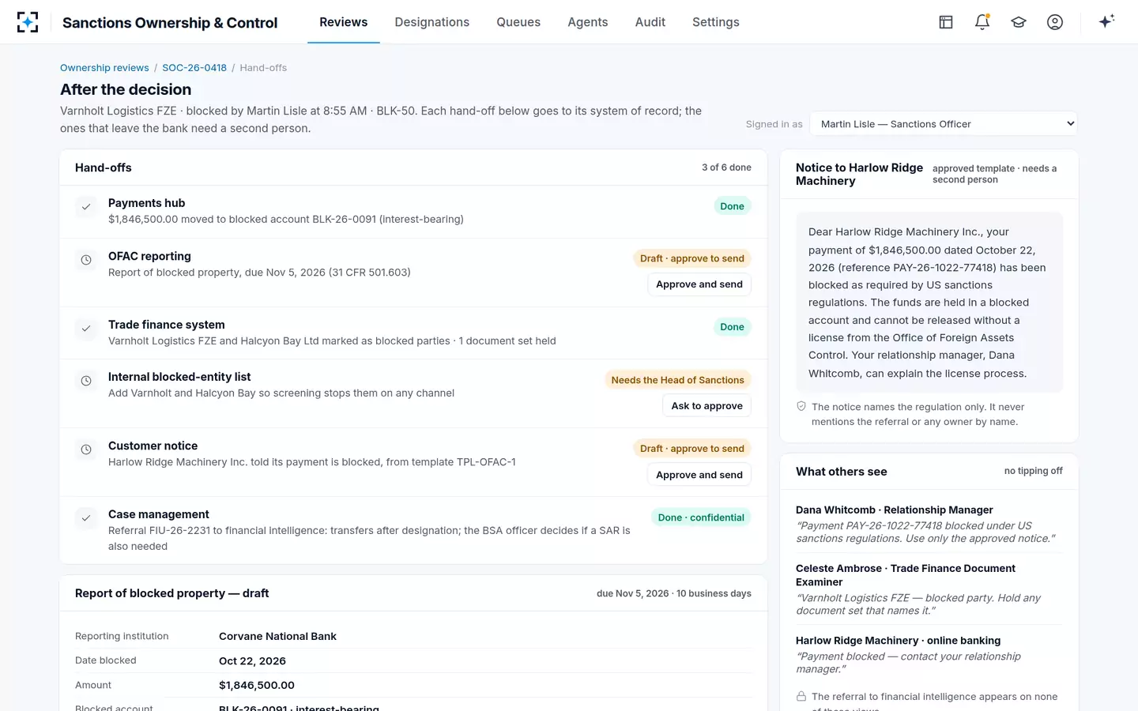Image resolution: width=1138 pixels, height=711 pixels.
Task: Click the 'Done · confidential' badge
Action: click(x=702, y=517)
